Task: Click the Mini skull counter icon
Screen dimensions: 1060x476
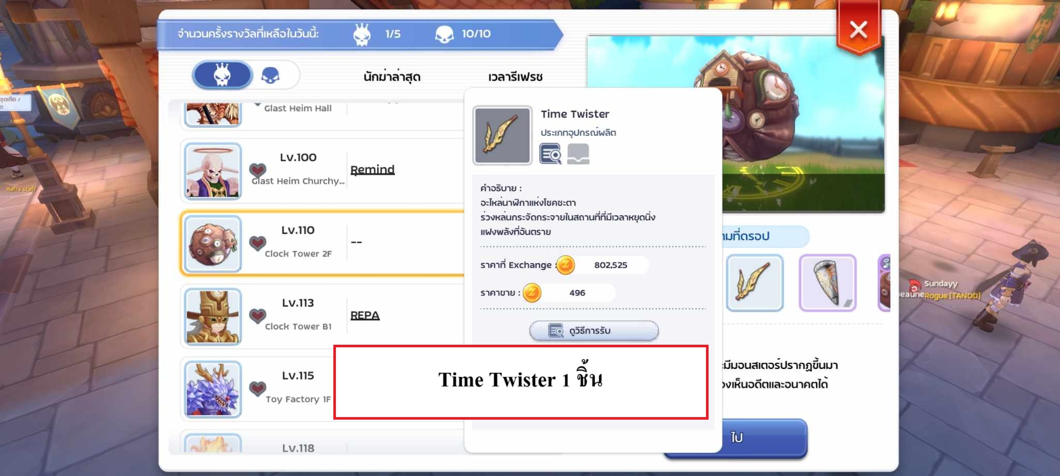Action: (444, 35)
